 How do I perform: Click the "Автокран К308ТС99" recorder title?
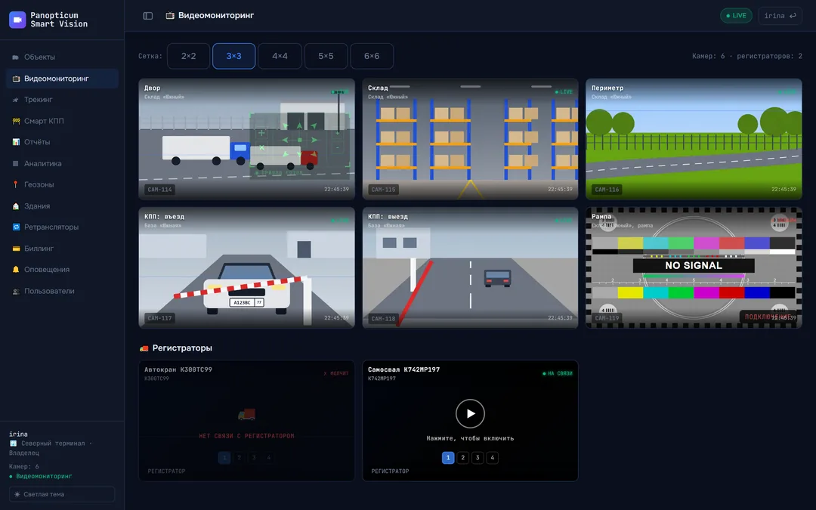pos(178,369)
